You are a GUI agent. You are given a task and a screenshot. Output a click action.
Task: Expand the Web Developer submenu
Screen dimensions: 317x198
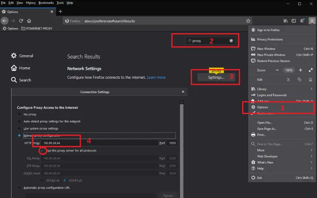click(x=282, y=156)
